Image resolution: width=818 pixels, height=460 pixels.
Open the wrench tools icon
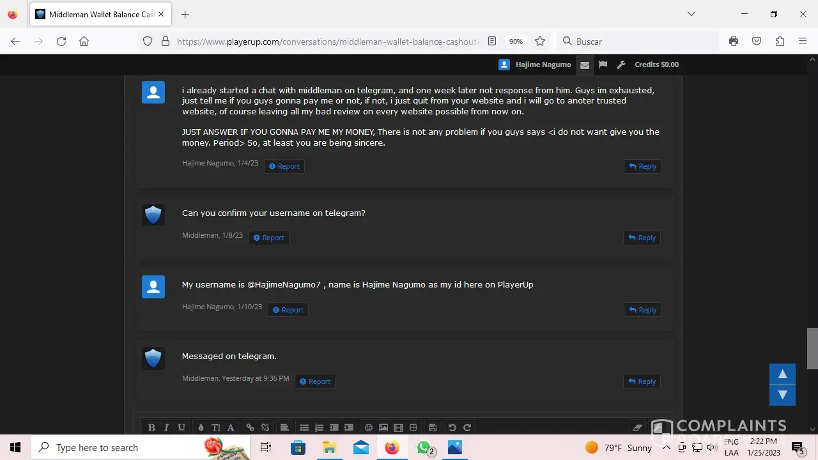(x=621, y=65)
